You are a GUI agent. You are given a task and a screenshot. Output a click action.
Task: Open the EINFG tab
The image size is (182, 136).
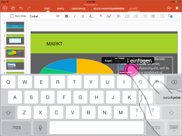tap(60, 9)
